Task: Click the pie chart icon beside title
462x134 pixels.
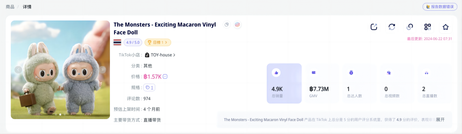Action: pos(227,25)
